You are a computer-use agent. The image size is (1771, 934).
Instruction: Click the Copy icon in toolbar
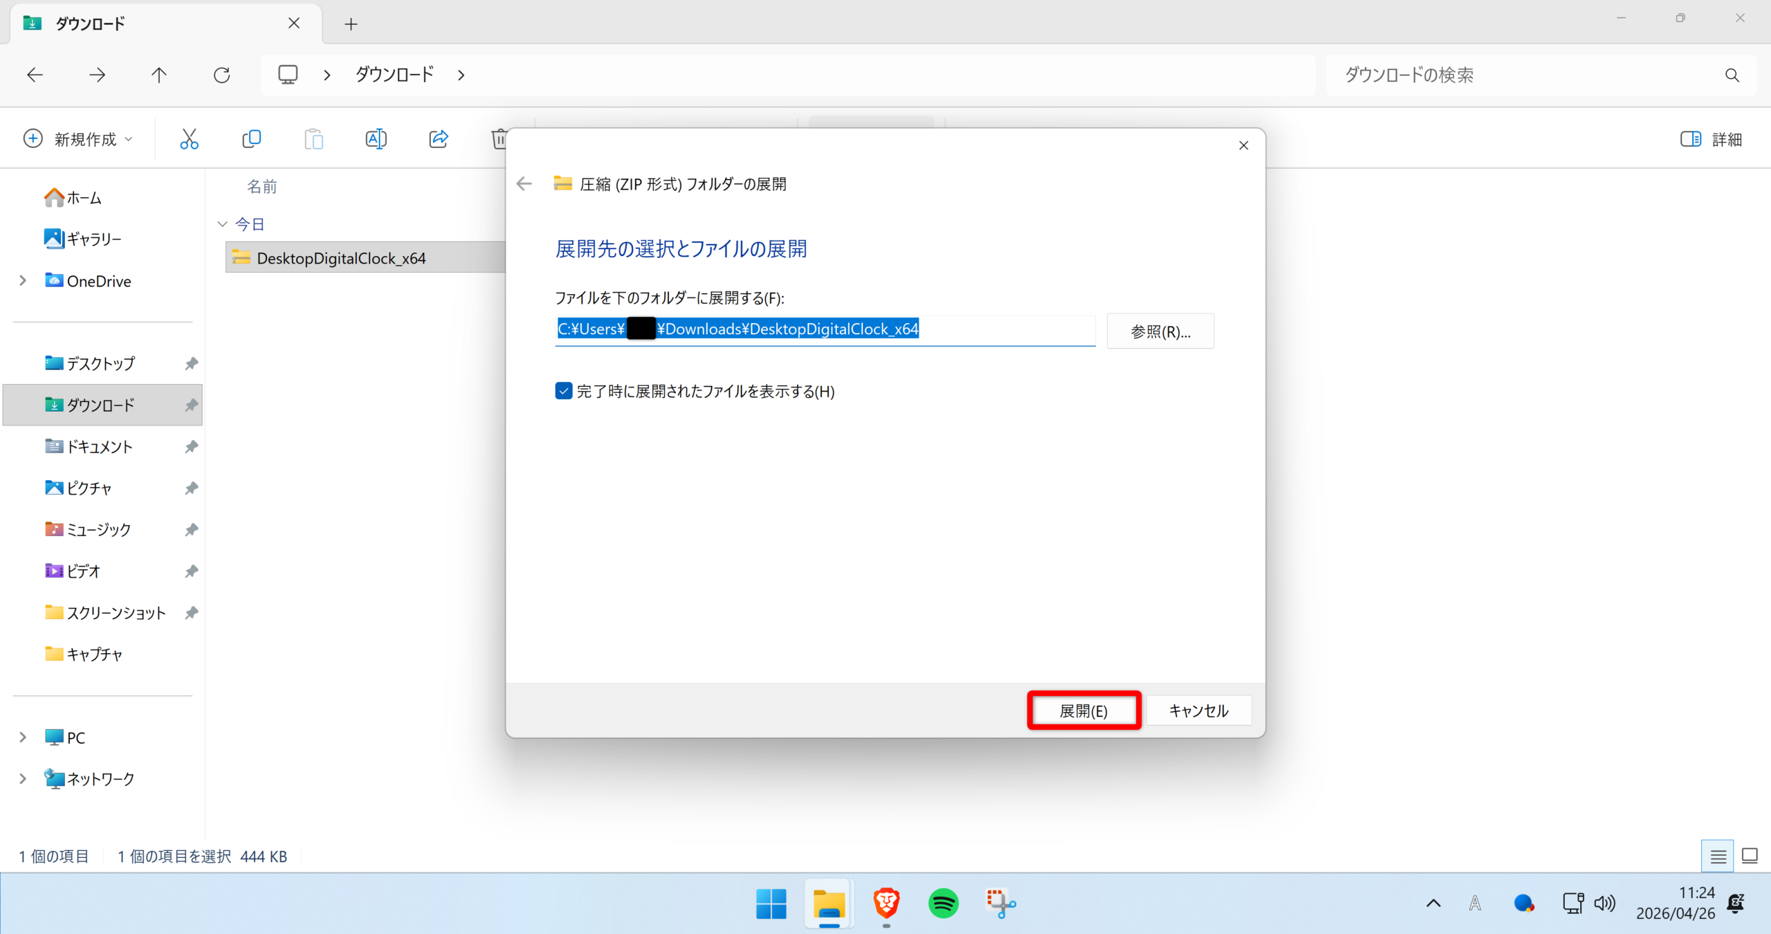coord(251,139)
